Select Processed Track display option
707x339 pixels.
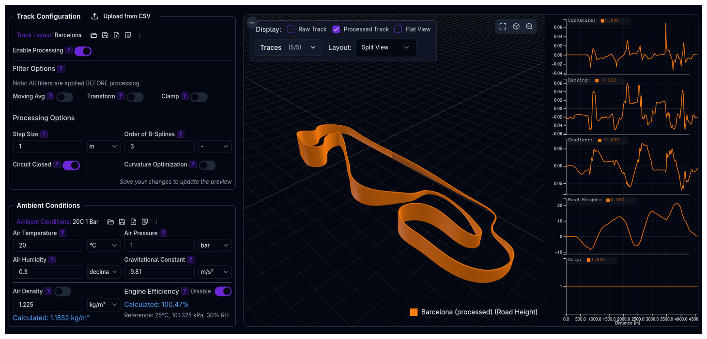tap(337, 29)
